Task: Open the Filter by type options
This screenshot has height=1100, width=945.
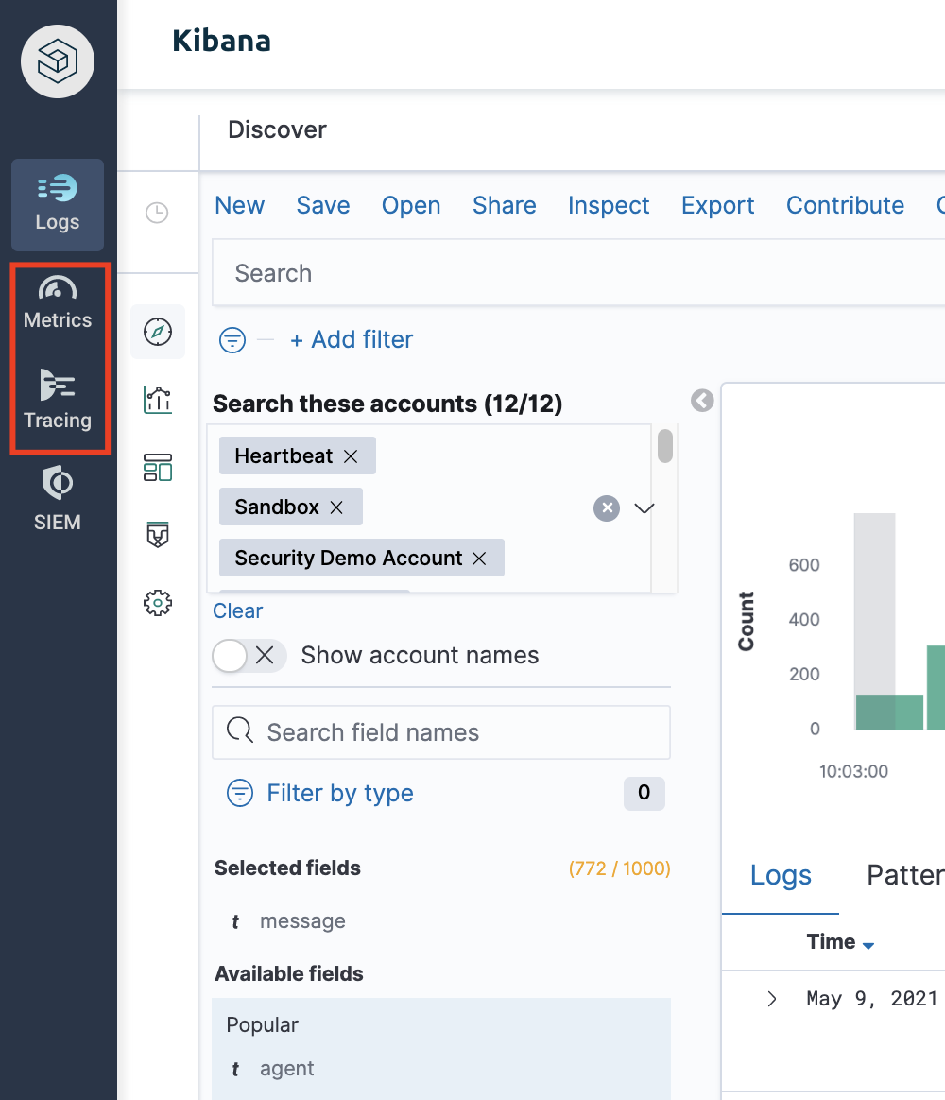Action: point(320,794)
